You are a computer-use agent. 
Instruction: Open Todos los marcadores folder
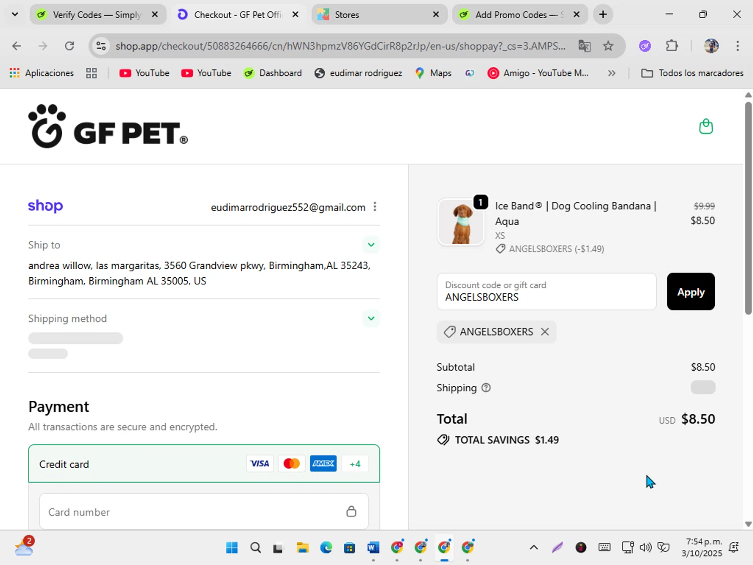[x=692, y=73]
